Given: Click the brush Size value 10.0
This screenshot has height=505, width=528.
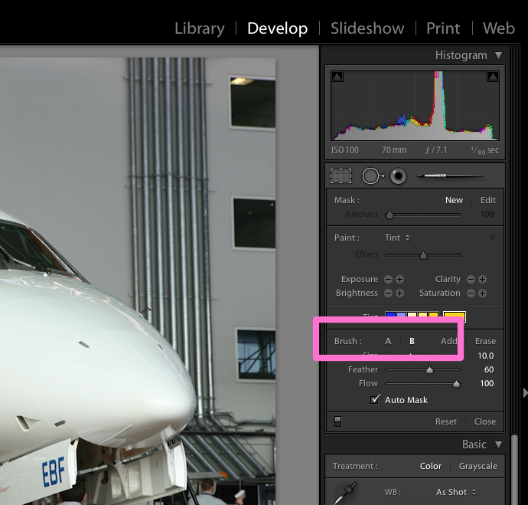Looking at the screenshot, I should click(x=486, y=356).
